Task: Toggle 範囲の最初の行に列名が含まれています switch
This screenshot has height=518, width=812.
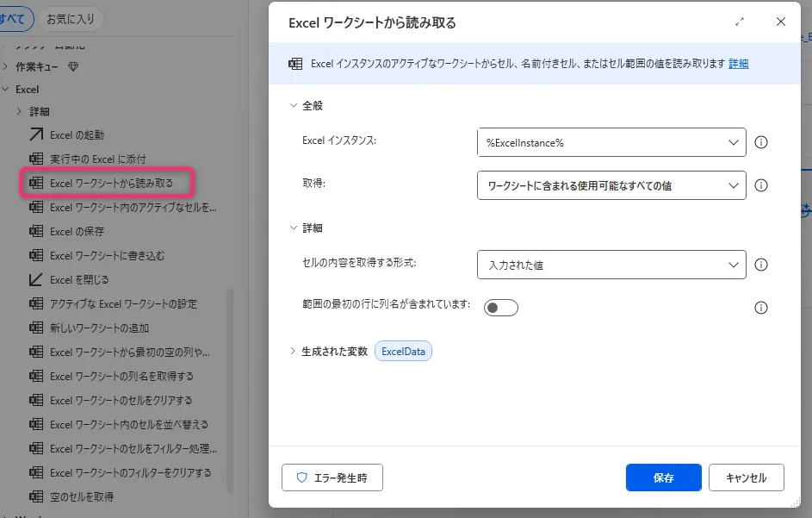Action: click(500, 308)
